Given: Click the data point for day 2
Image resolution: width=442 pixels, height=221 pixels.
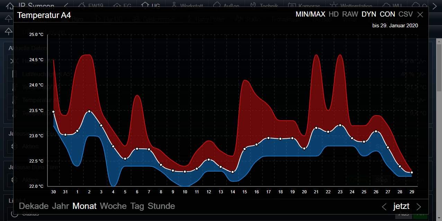Looking at the screenshot, I should coord(89,111).
